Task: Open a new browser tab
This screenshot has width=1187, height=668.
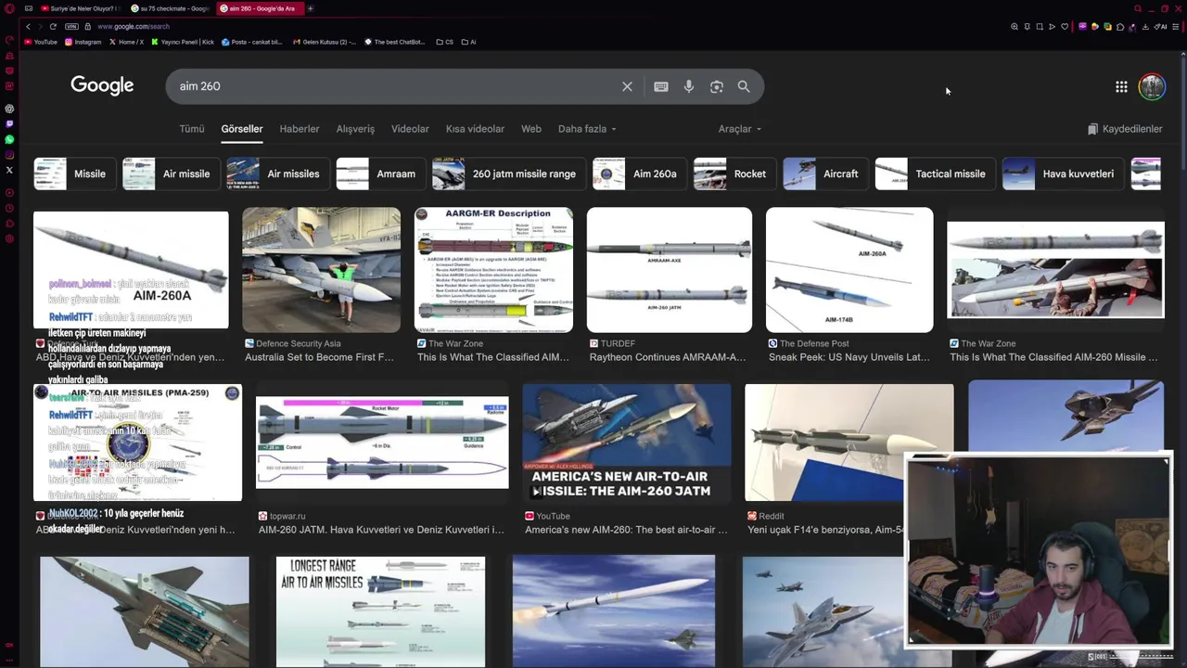Action: click(311, 8)
